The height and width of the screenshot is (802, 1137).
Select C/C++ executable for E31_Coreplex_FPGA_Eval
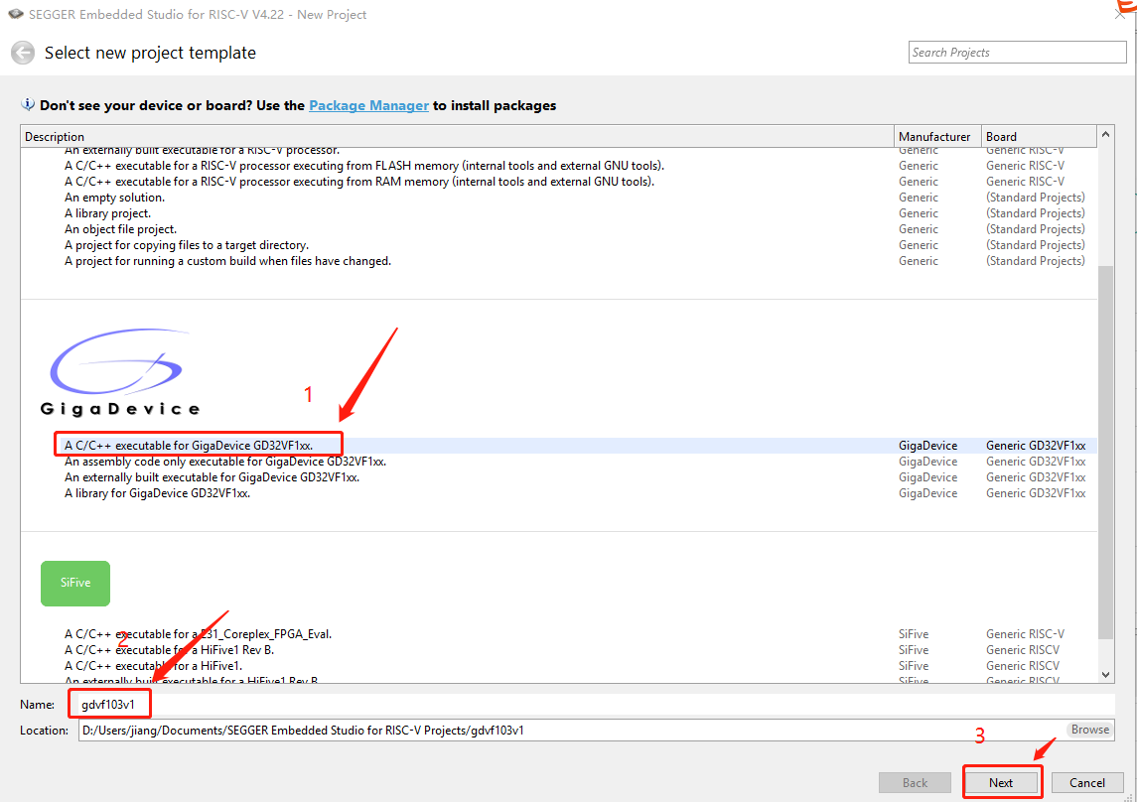pos(558,634)
